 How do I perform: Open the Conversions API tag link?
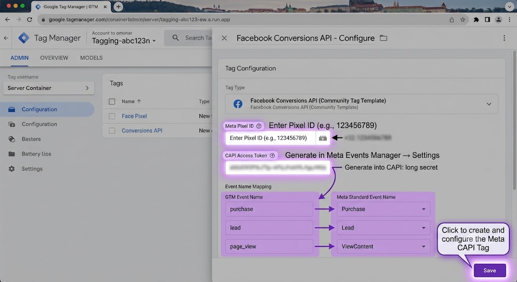coord(142,131)
